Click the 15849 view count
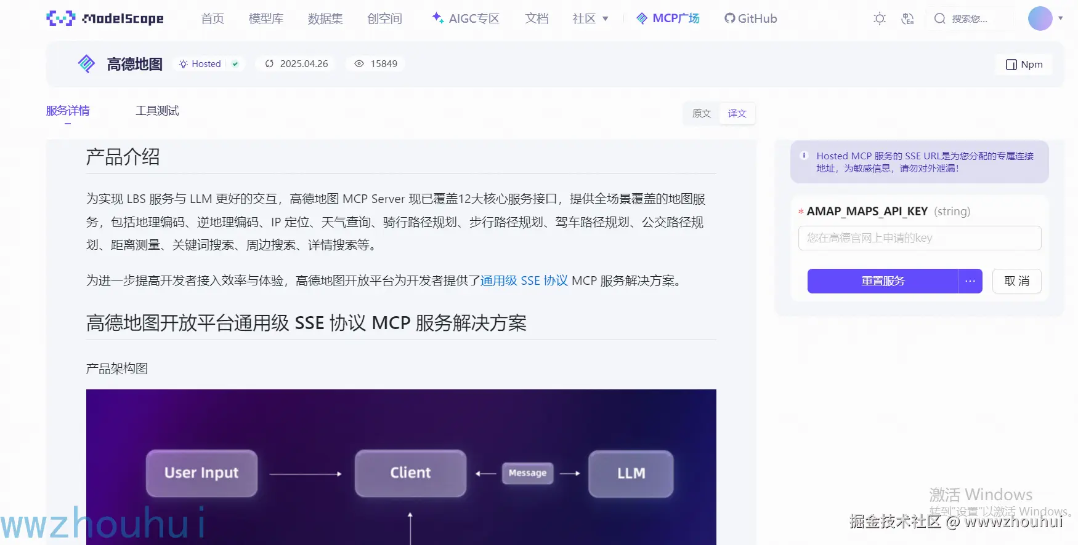 (x=384, y=63)
